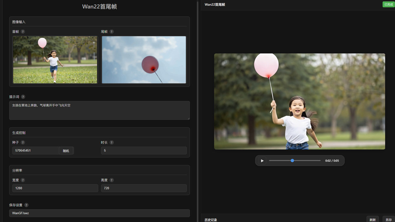Click help icon beside 时长 label
This screenshot has width=395, height=222.
[x=112, y=142]
